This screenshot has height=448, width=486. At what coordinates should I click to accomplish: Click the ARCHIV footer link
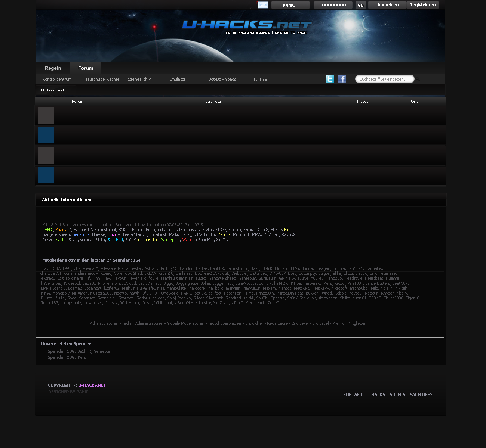397,395
